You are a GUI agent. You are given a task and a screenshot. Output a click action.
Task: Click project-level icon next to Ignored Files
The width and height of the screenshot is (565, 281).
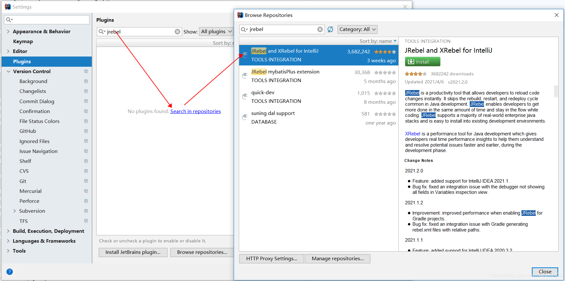point(86,141)
